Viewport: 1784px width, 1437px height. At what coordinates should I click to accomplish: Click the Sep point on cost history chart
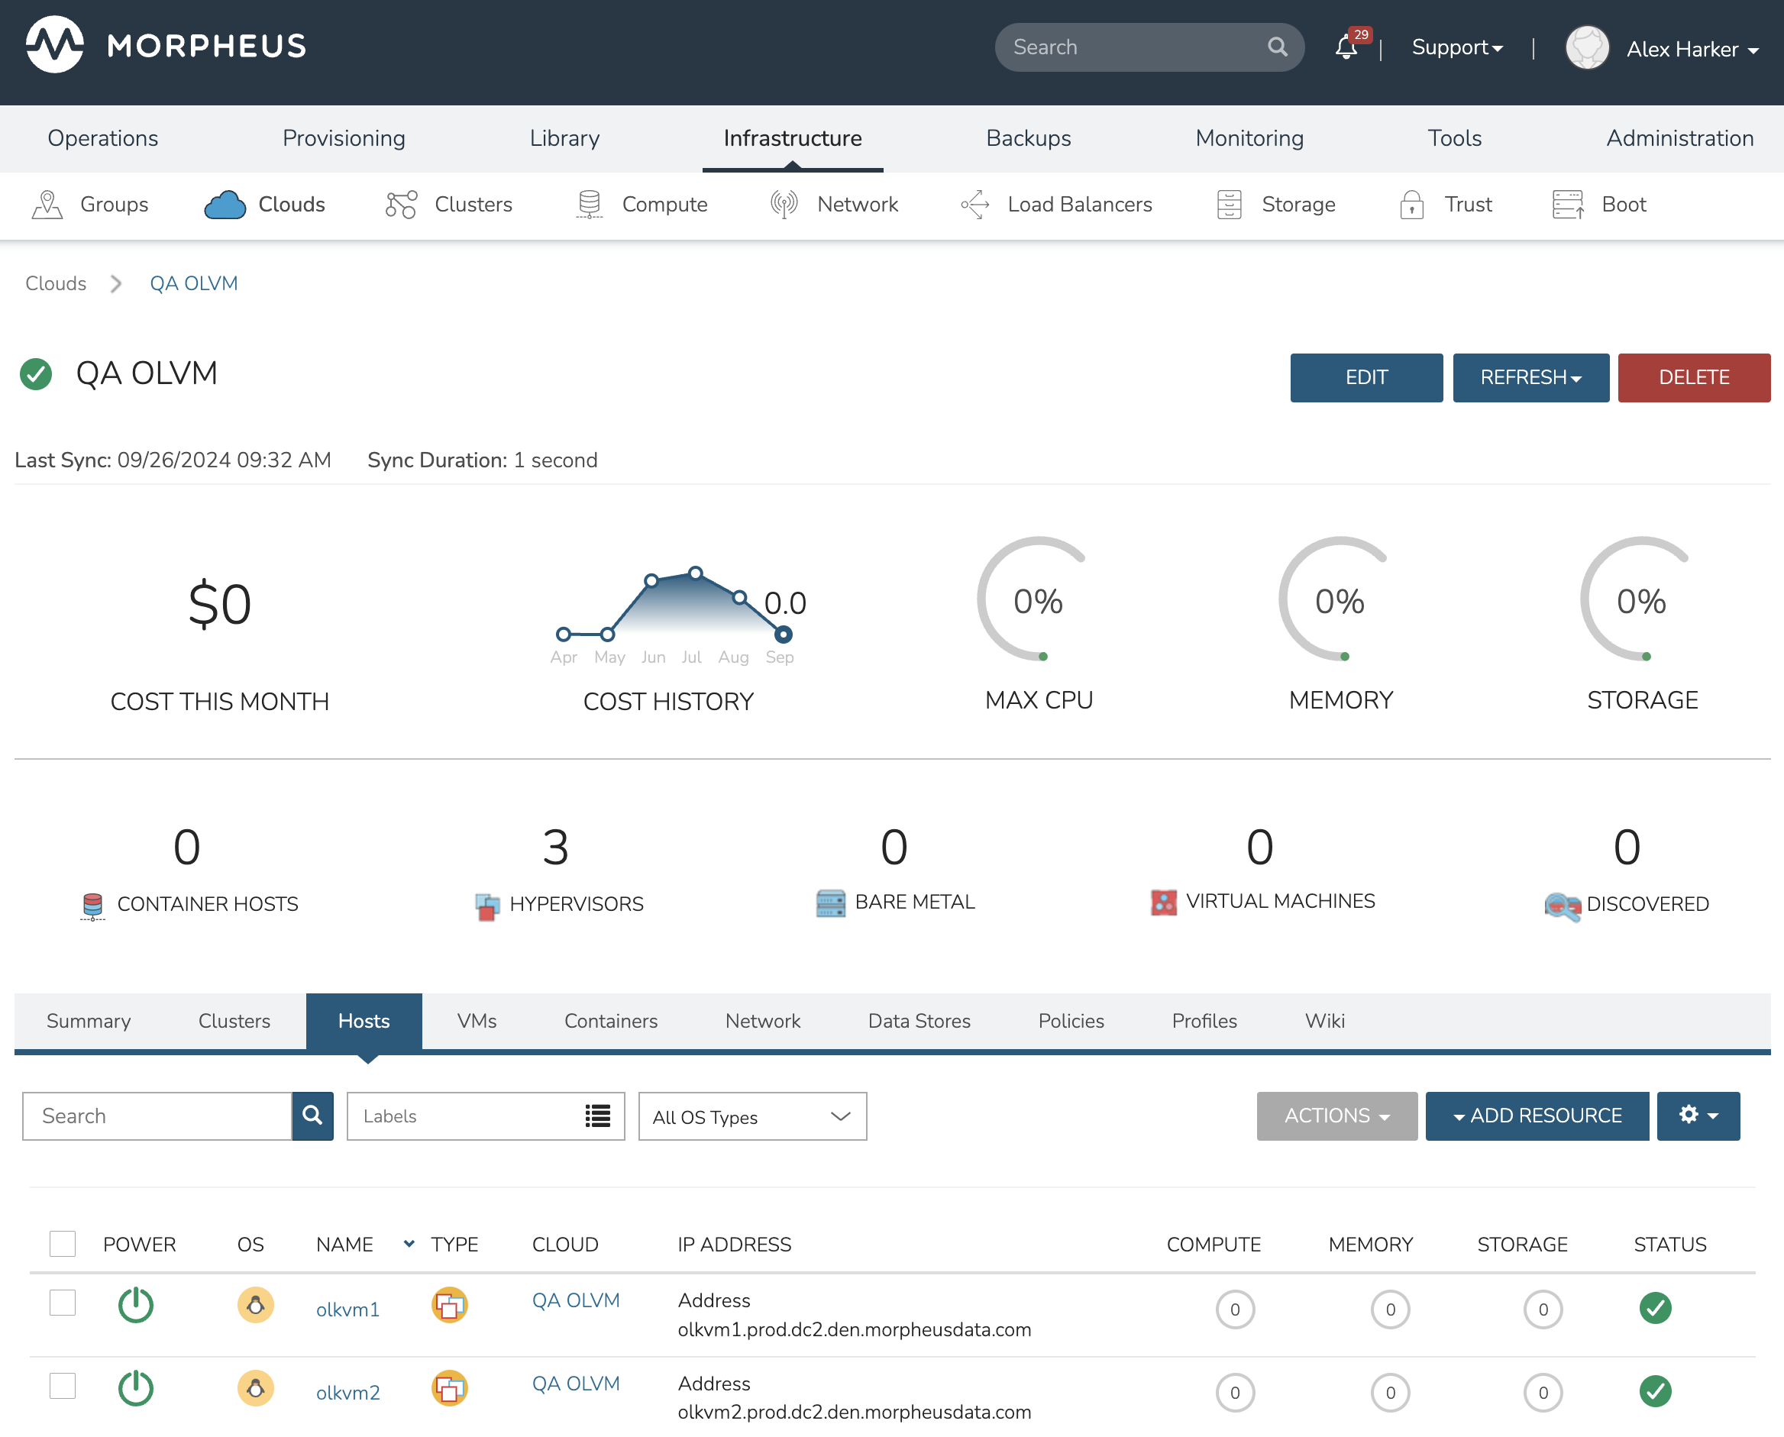pos(783,635)
